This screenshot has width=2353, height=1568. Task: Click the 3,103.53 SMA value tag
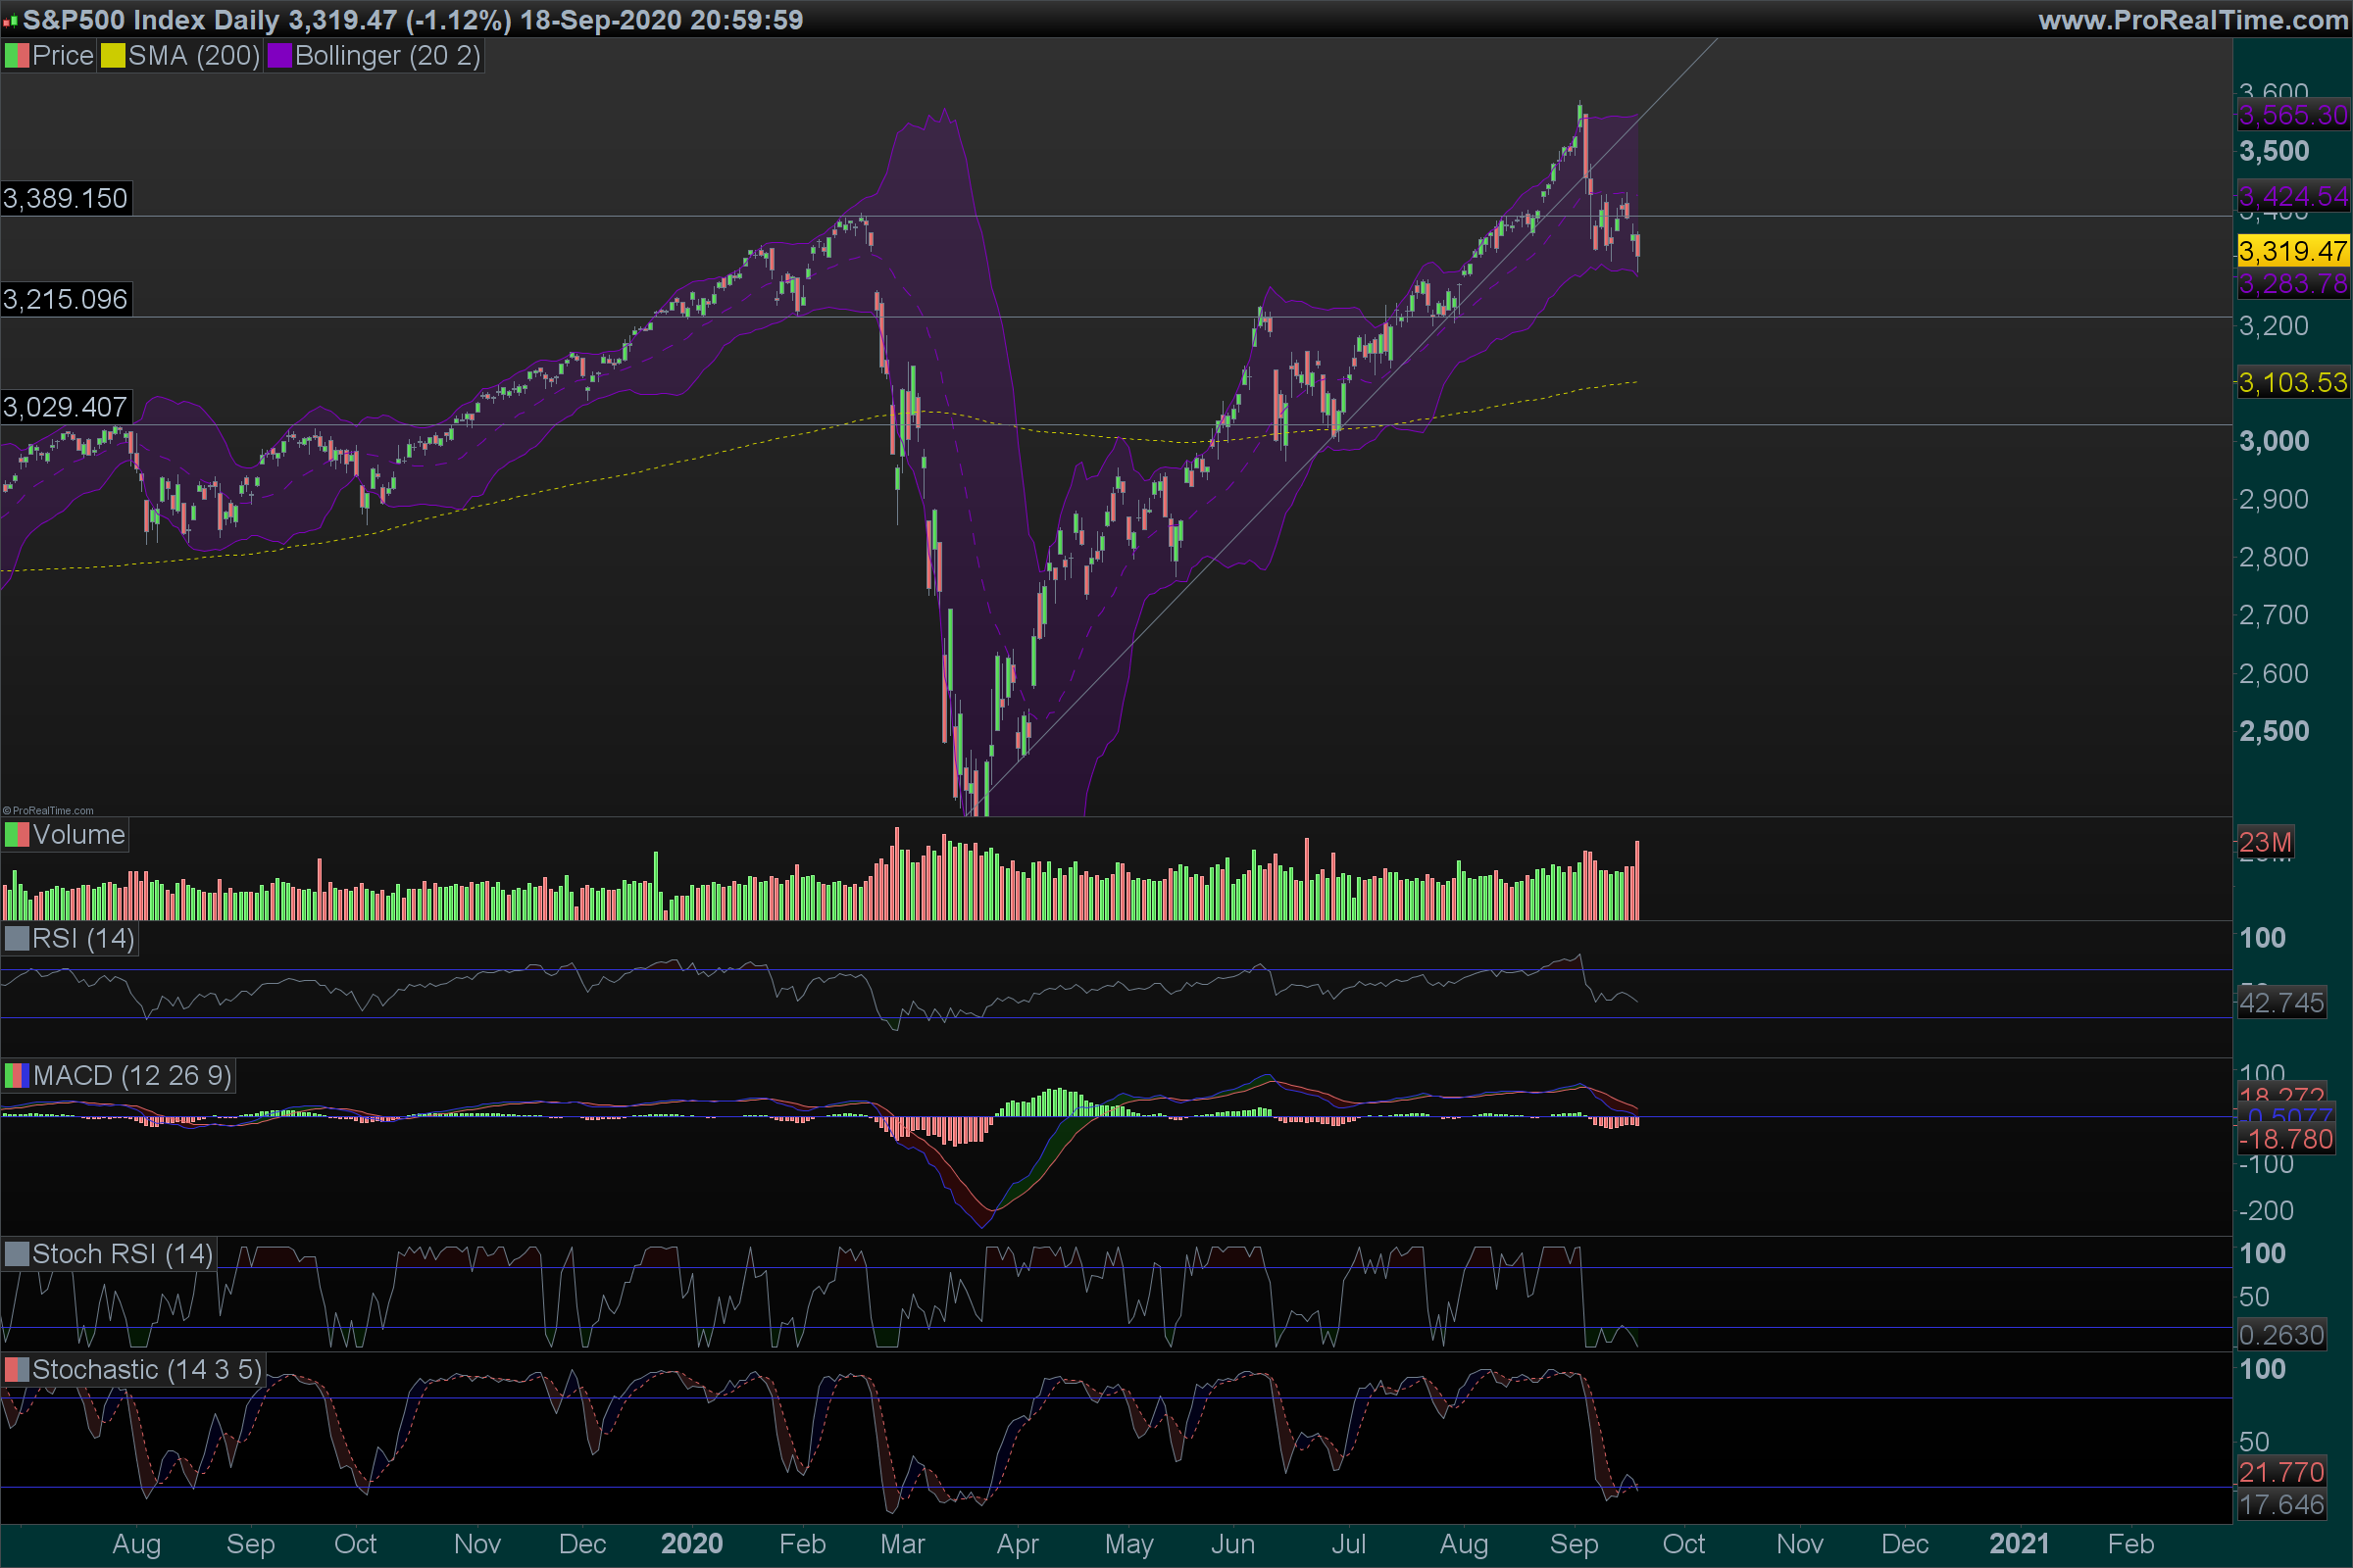tap(2292, 382)
